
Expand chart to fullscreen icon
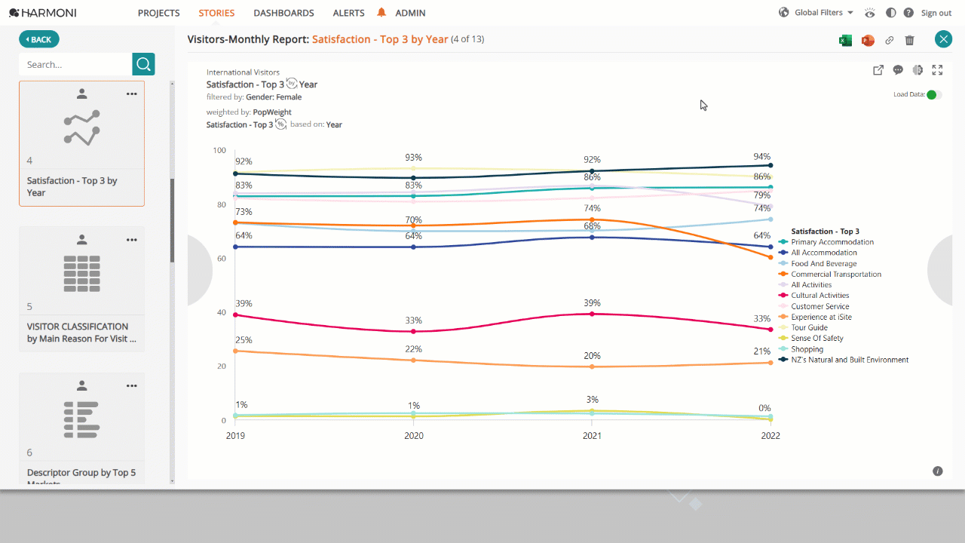pyautogui.click(x=937, y=70)
